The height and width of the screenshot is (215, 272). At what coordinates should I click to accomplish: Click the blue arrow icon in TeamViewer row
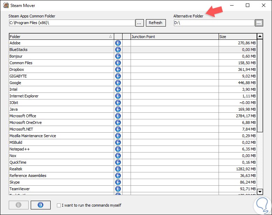[x=118, y=189]
